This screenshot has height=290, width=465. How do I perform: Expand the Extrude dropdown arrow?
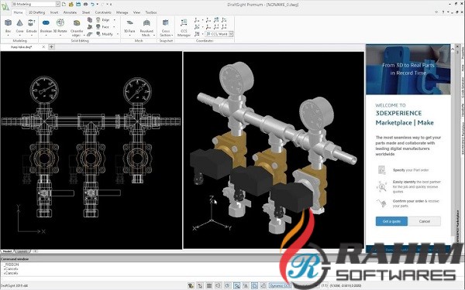tap(32, 36)
